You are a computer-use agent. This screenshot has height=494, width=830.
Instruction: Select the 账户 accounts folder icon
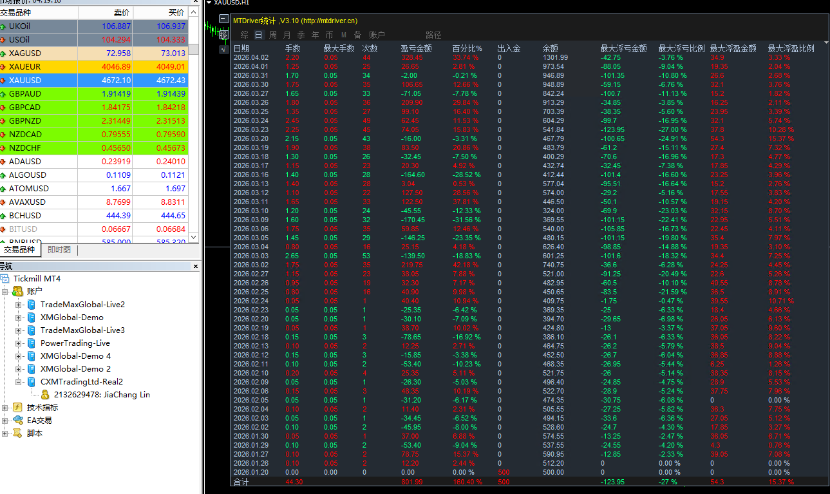[17, 292]
